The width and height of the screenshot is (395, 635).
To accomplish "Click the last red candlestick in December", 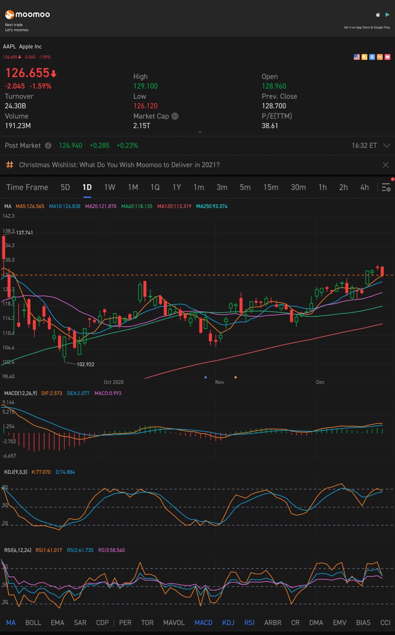I will click(x=382, y=271).
